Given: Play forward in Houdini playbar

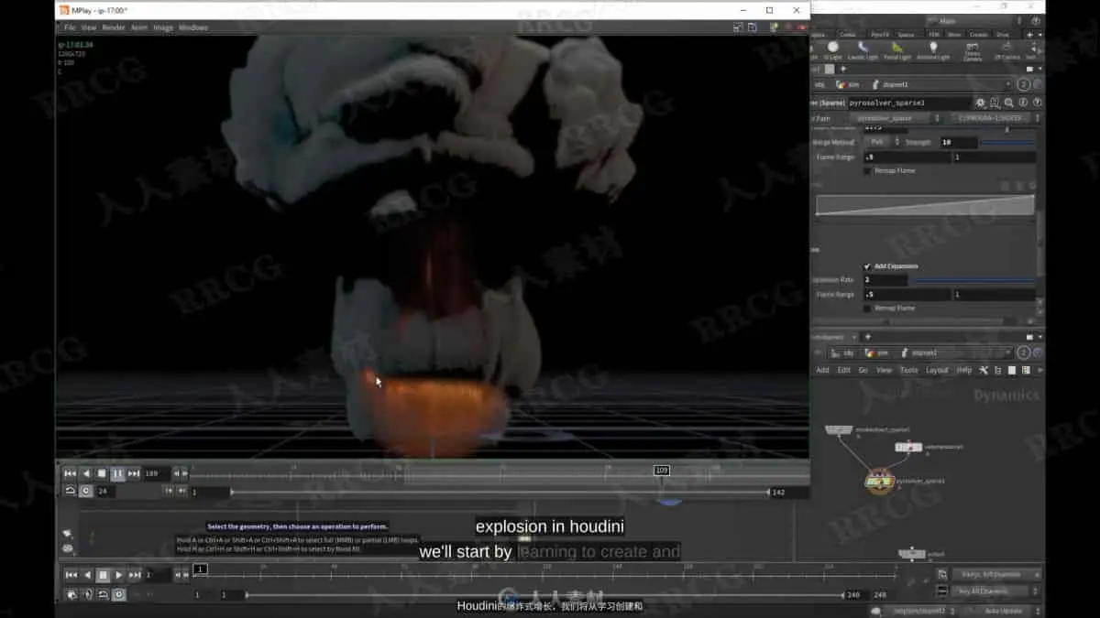Looking at the screenshot, I should [118, 575].
